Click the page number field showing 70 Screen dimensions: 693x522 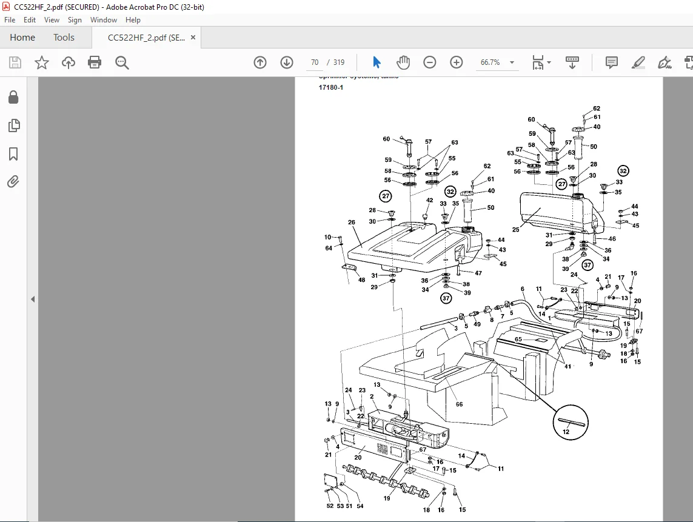[315, 62]
